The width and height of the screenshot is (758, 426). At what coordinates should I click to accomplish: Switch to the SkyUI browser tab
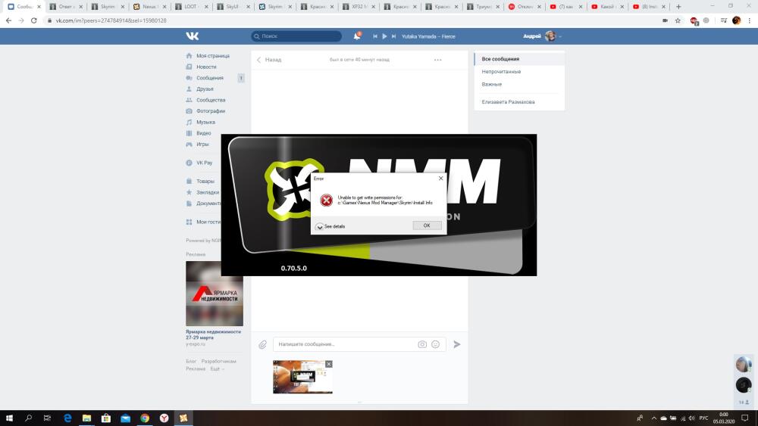pyautogui.click(x=233, y=7)
